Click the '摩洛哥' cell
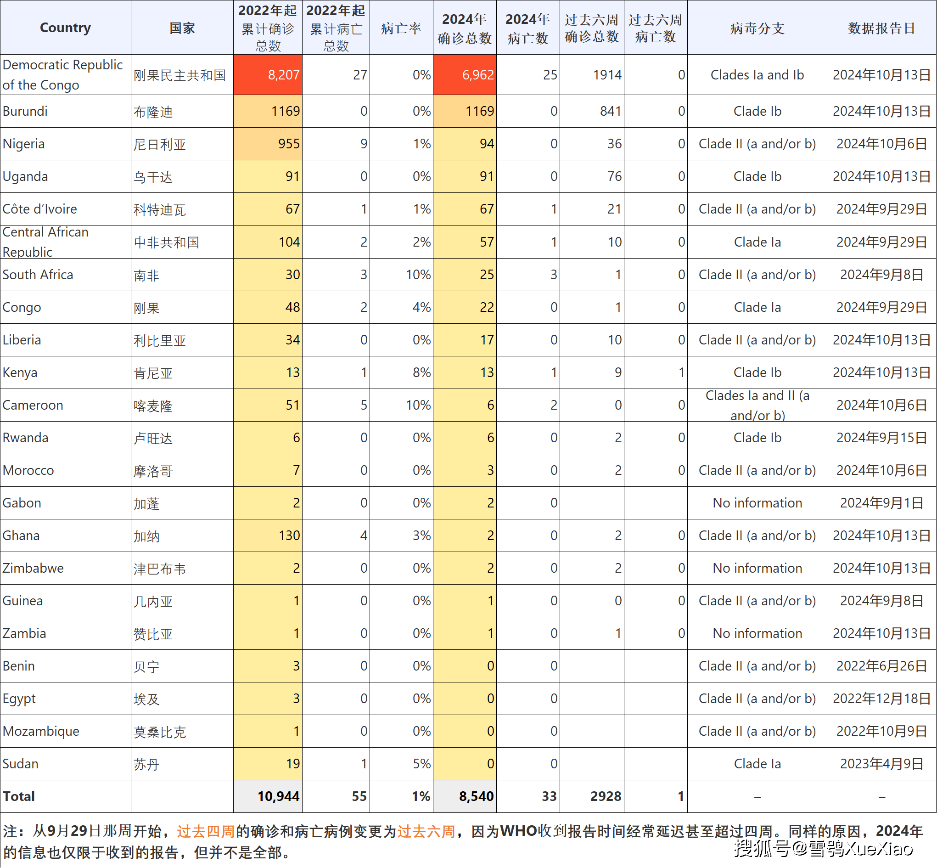This screenshot has width=937, height=868. click(182, 470)
